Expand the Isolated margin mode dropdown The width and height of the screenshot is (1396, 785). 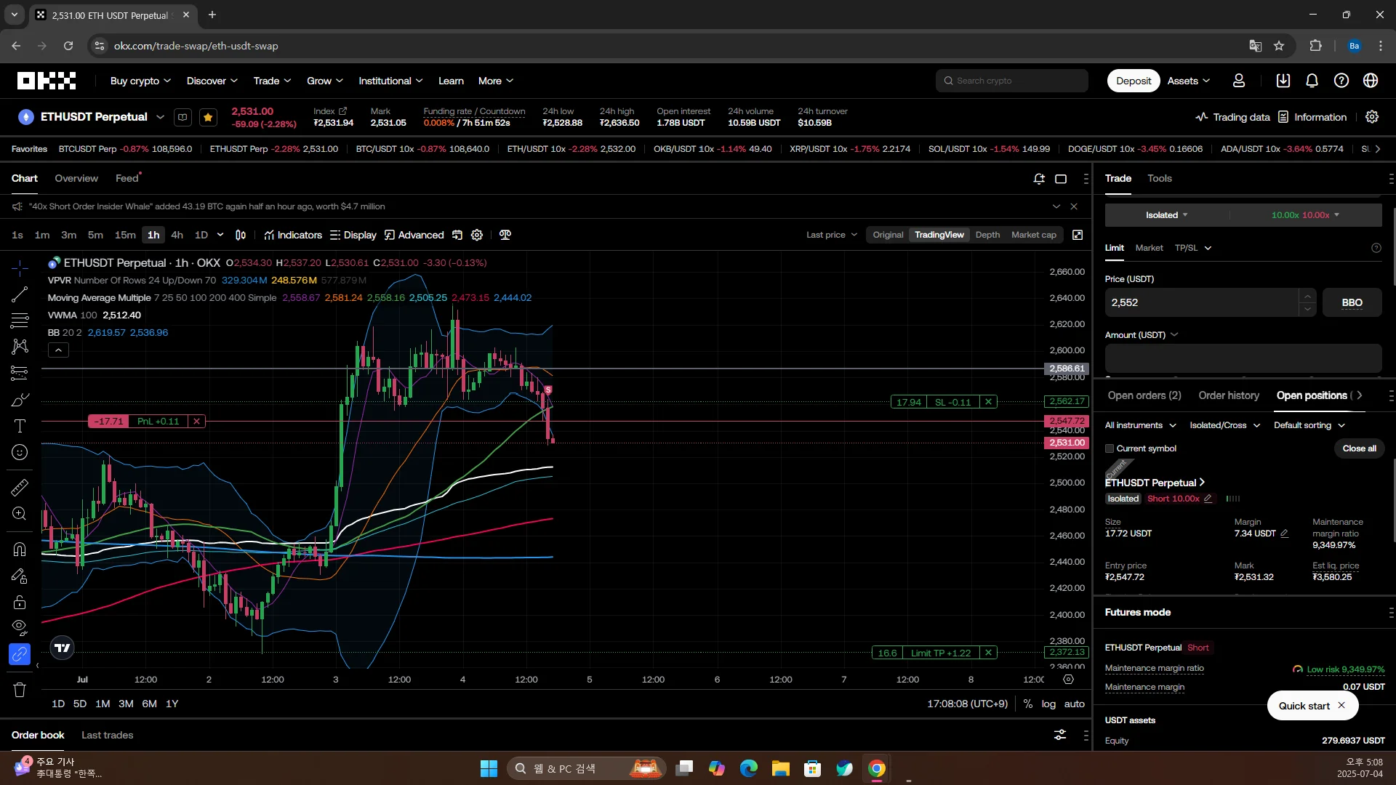1166,215
